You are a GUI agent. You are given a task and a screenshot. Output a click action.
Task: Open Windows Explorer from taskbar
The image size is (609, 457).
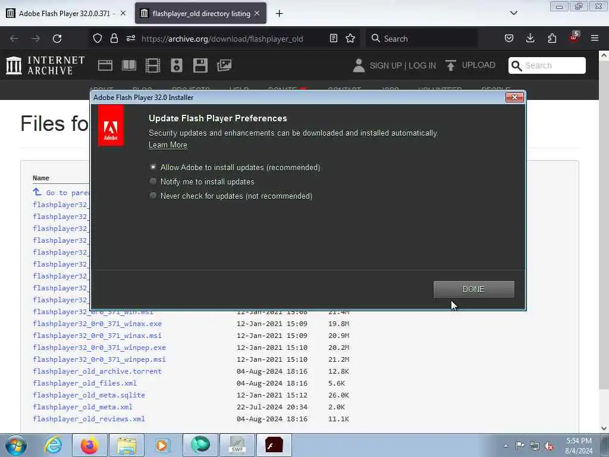point(127,445)
